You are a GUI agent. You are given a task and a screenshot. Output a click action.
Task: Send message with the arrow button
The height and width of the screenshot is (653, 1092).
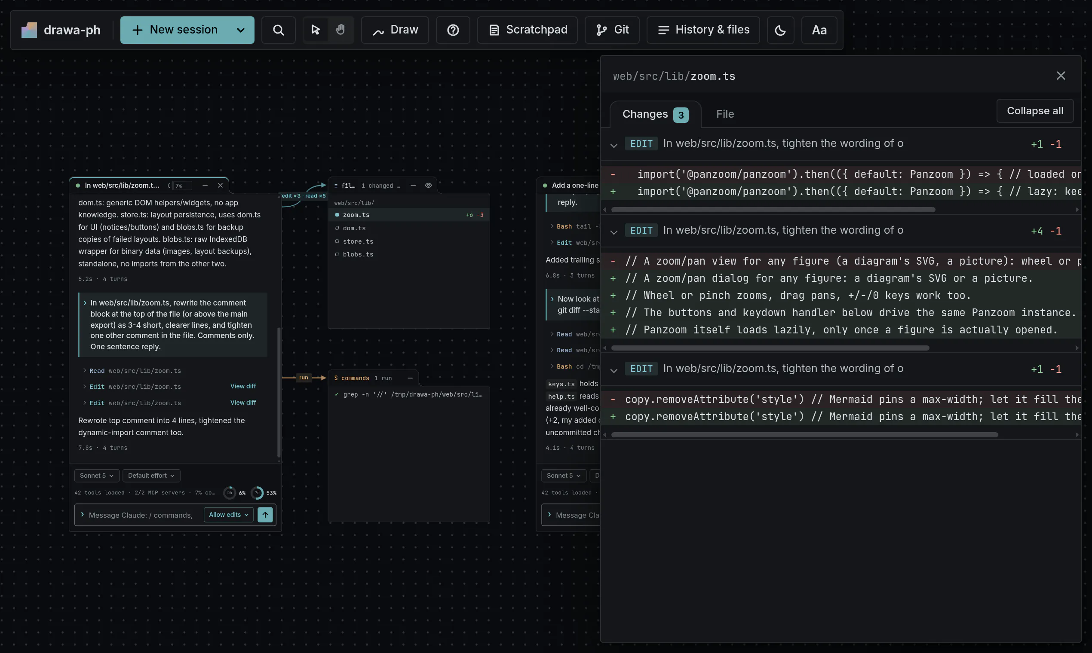coord(265,514)
